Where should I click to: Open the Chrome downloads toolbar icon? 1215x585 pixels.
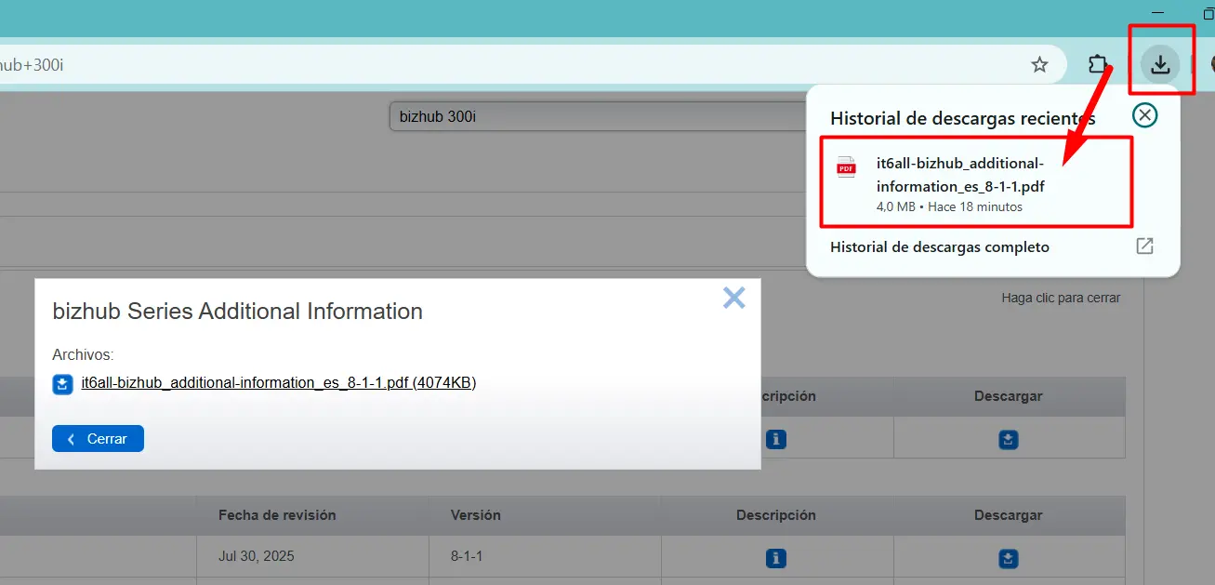1160,64
